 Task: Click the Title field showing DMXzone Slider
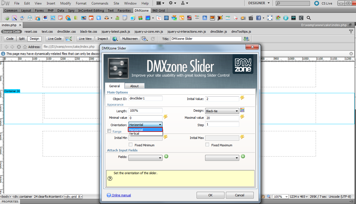coord(206,39)
